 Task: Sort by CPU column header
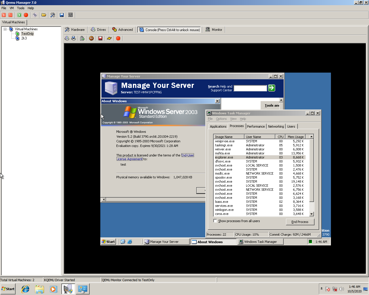[280, 137]
